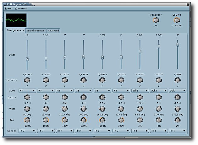Click the Polyphony knob
The height and width of the screenshot is (145, 198).
tap(156, 20)
